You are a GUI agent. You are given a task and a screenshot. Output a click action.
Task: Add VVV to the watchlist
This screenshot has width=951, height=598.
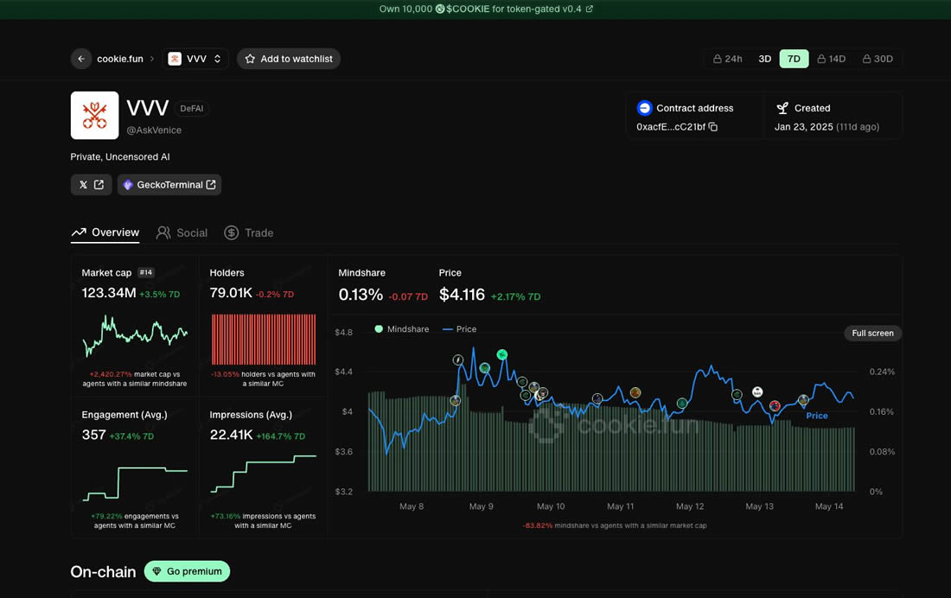pyautogui.click(x=289, y=59)
